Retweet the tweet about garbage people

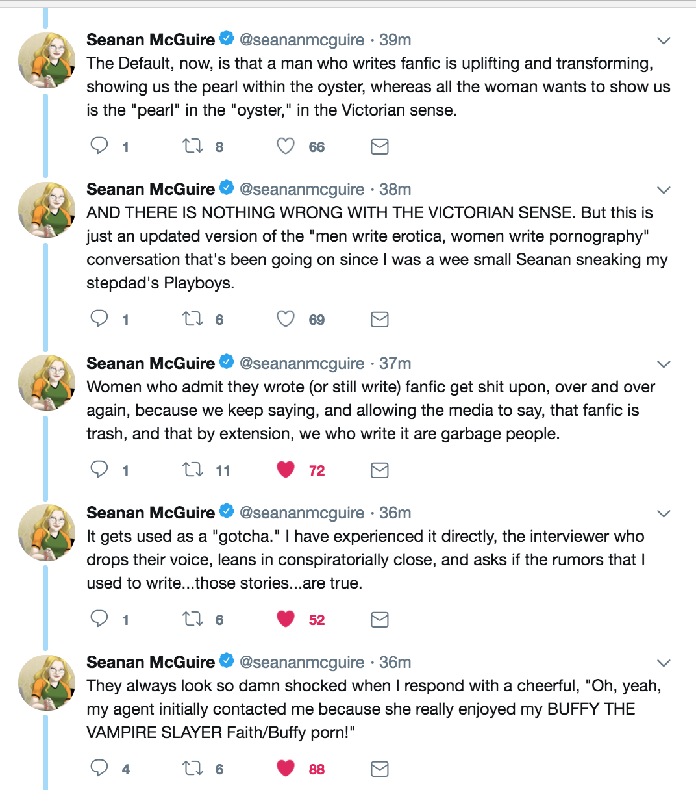click(193, 469)
